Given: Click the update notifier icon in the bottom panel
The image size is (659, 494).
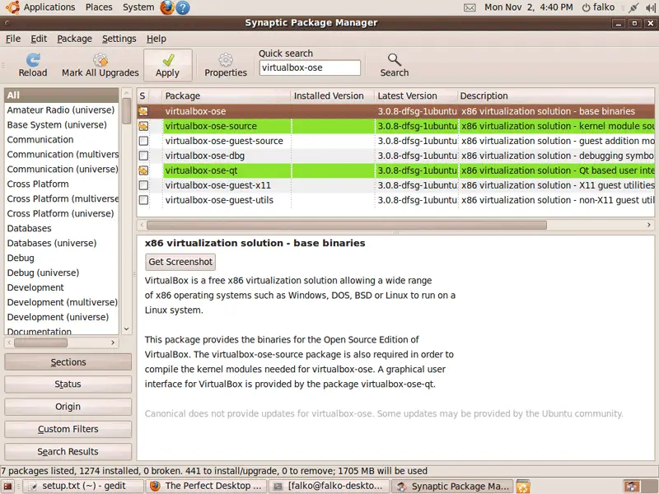Looking at the screenshot, I should (523, 487).
